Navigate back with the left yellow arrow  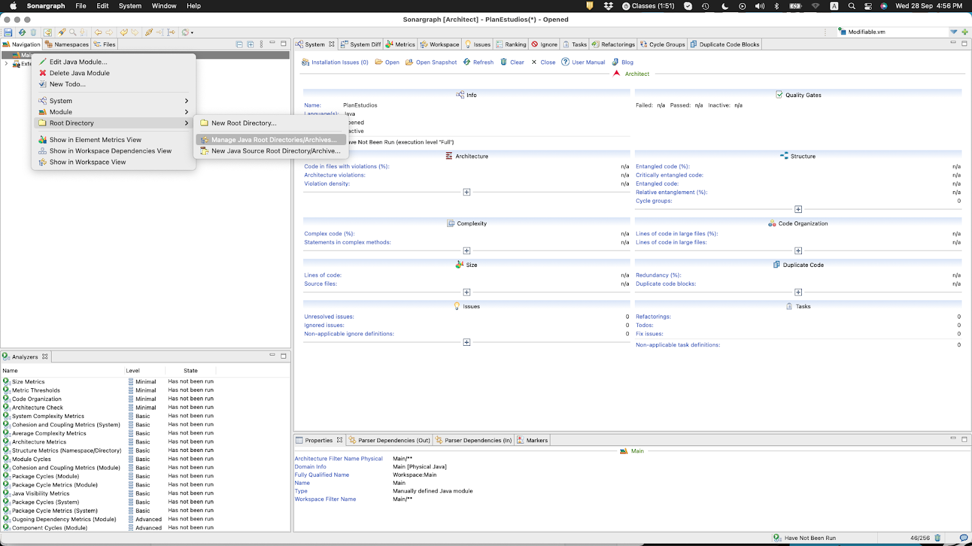(98, 32)
